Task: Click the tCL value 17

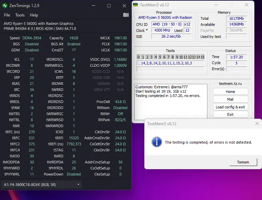Action: coord(32,59)
